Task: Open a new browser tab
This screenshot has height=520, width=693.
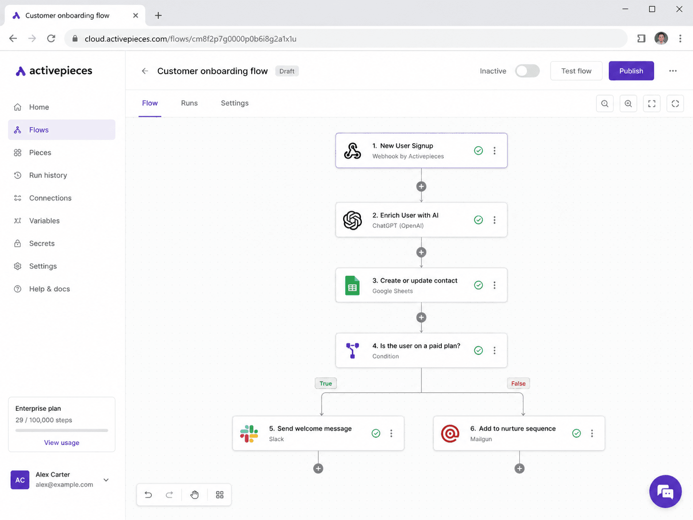Action: tap(158, 15)
